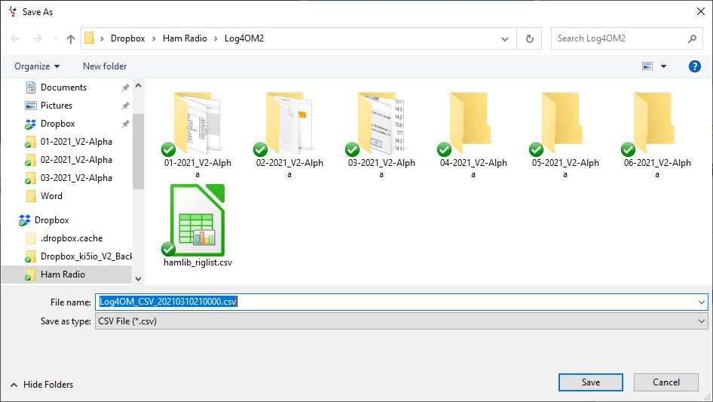Open the view options dropdown arrow
Screen dimensions: 713x402
pyautogui.click(x=663, y=66)
